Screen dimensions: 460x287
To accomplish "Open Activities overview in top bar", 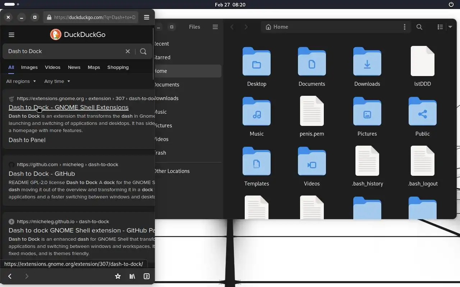I will pos(11,4).
